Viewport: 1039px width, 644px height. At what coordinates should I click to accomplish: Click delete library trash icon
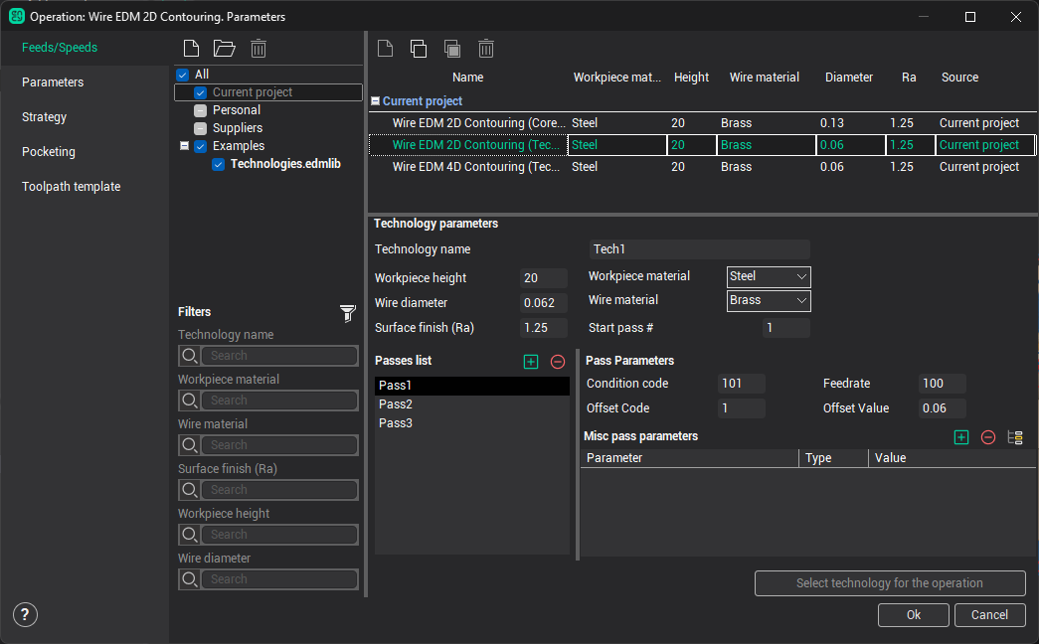(258, 48)
